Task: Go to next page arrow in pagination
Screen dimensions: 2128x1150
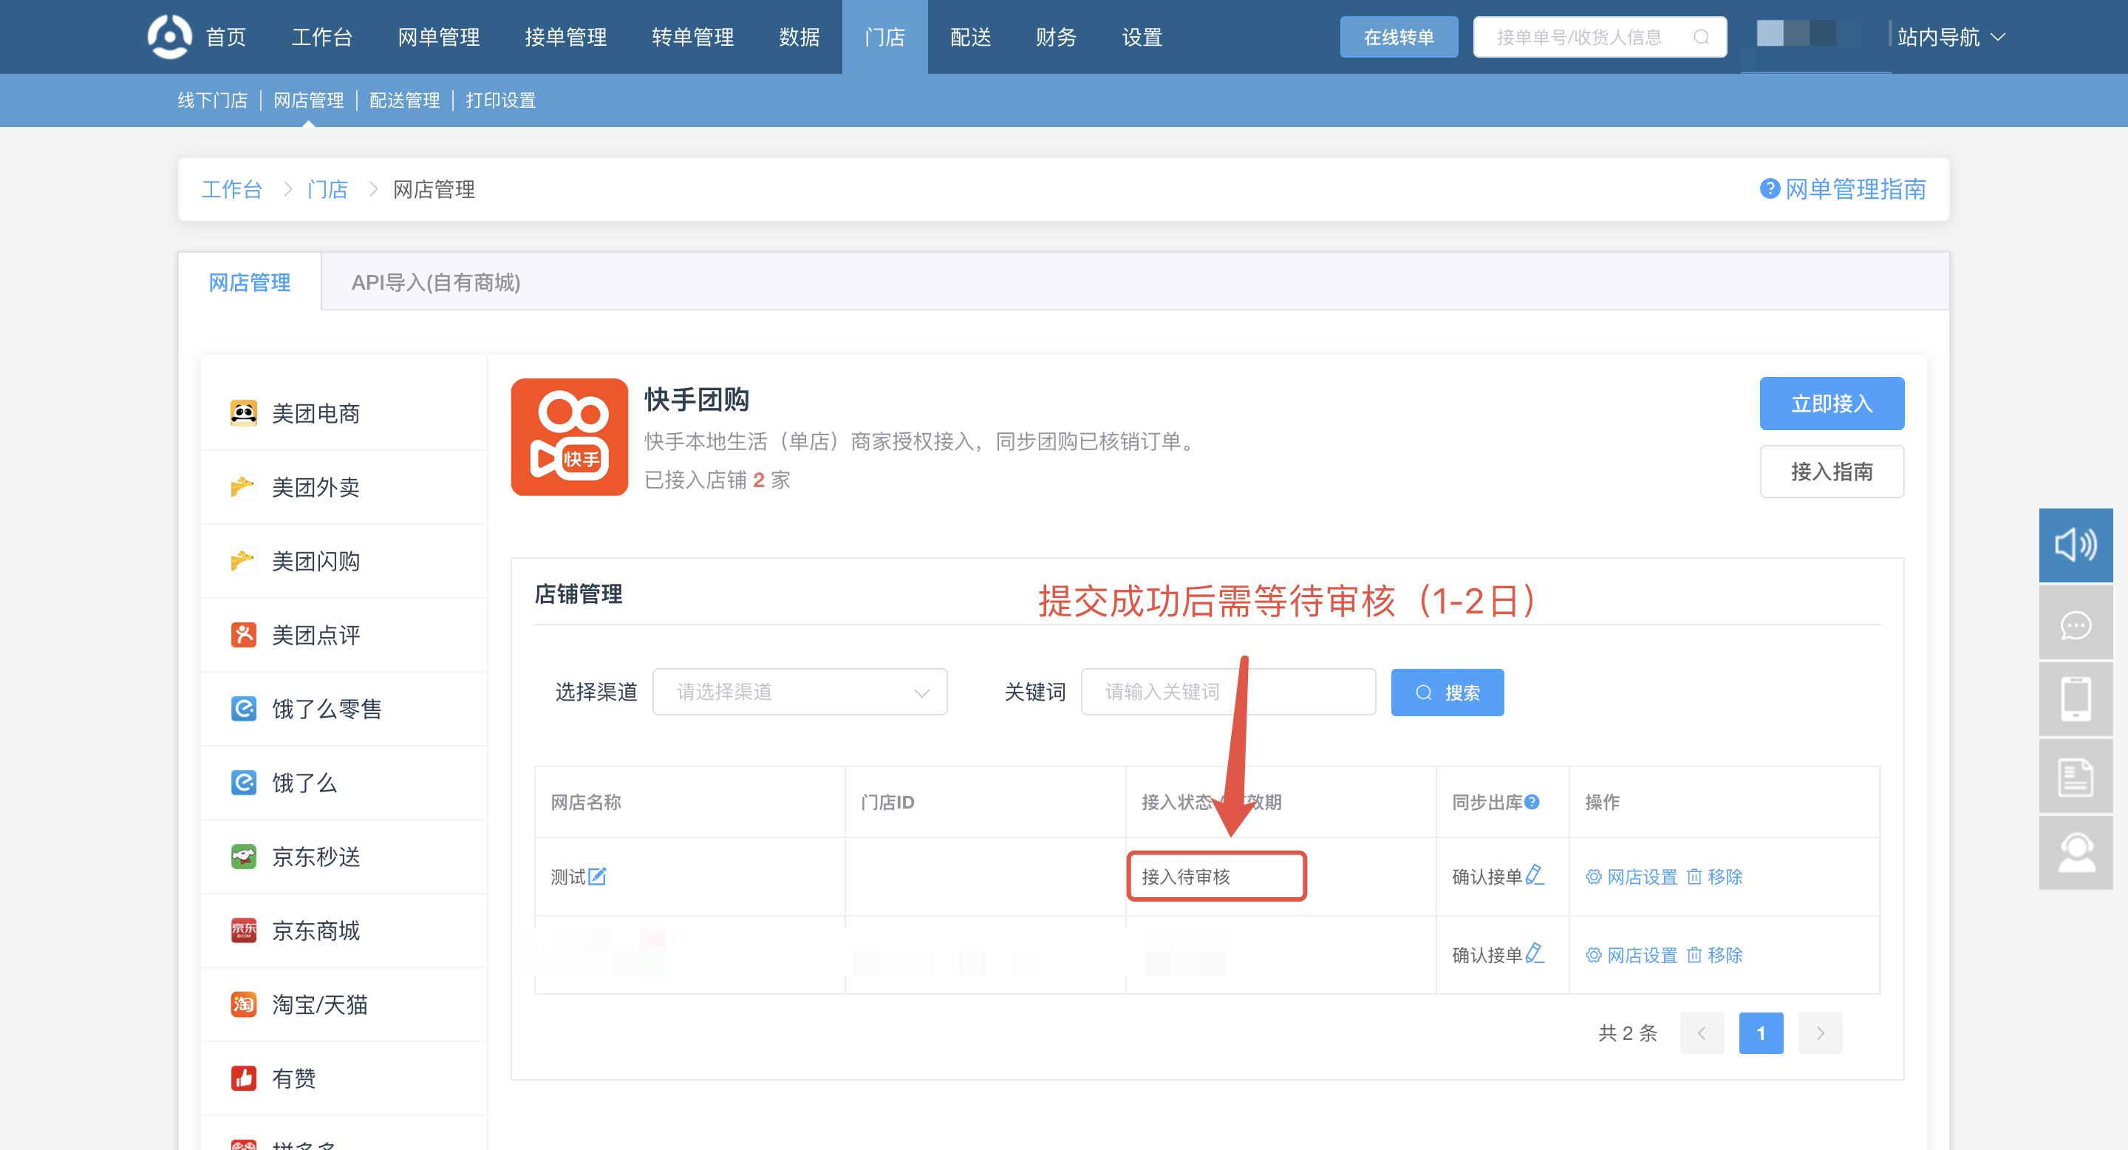Action: [x=1820, y=1032]
